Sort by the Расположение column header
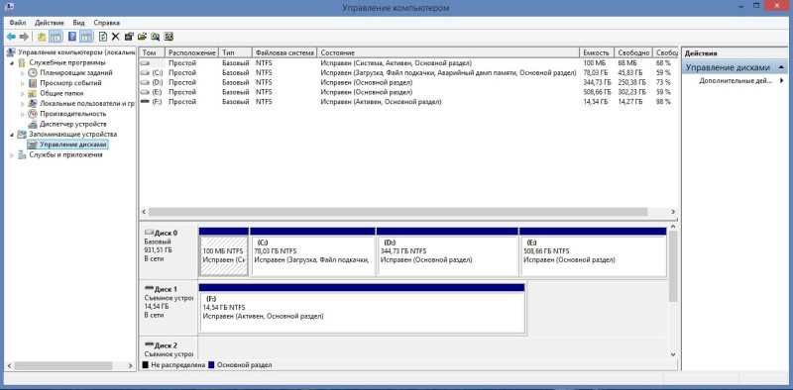 click(192, 52)
